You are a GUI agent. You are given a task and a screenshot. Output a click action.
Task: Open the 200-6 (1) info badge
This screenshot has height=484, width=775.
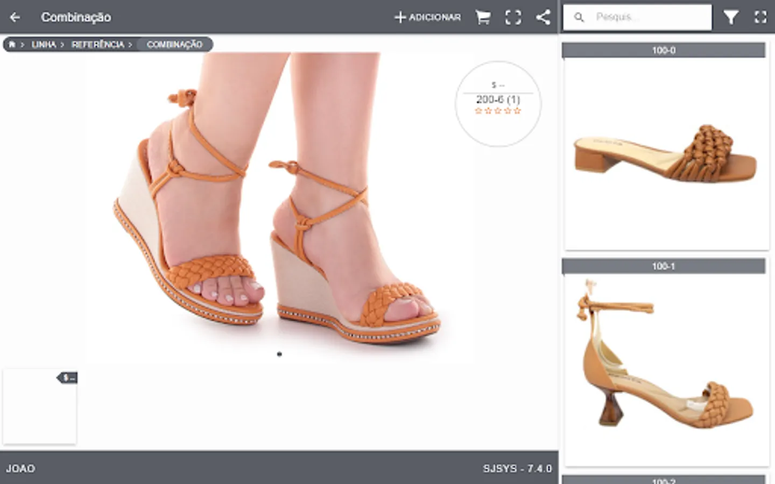(x=498, y=103)
